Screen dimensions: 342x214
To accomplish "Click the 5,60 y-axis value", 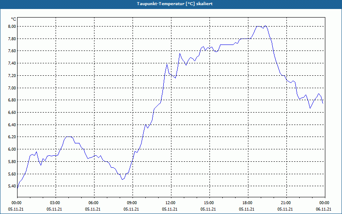I will tap(12, 174).
